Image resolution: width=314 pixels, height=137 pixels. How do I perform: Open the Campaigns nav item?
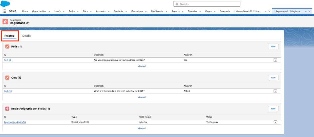click(x=137, y=11)
